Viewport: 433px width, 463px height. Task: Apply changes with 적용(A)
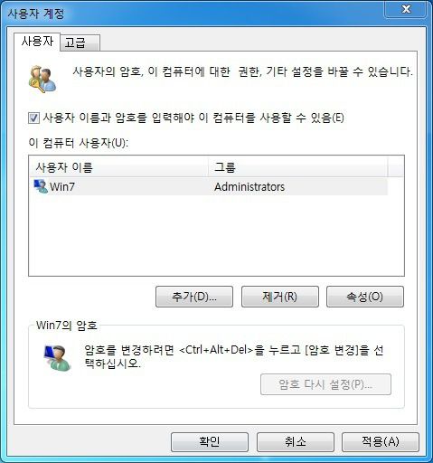coord(381,442)
